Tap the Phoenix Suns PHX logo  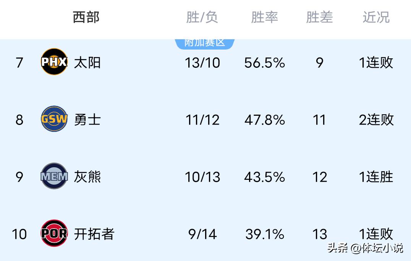pyautogui.click(x=54, y=62)
